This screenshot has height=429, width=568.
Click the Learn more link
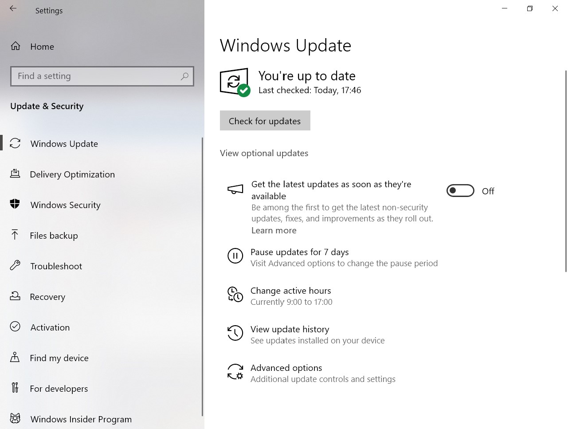pyautogui.click(x=274, y=230)
